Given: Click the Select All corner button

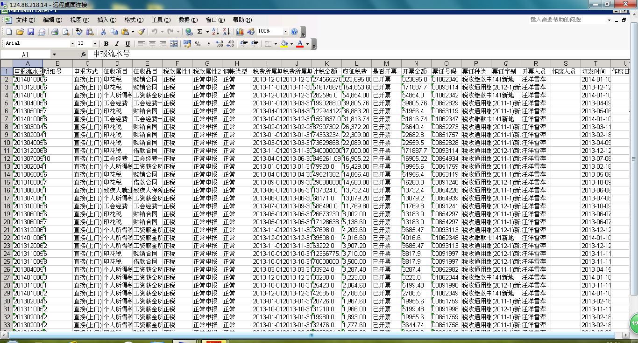Looking at the screenshot, I should 7,63.
